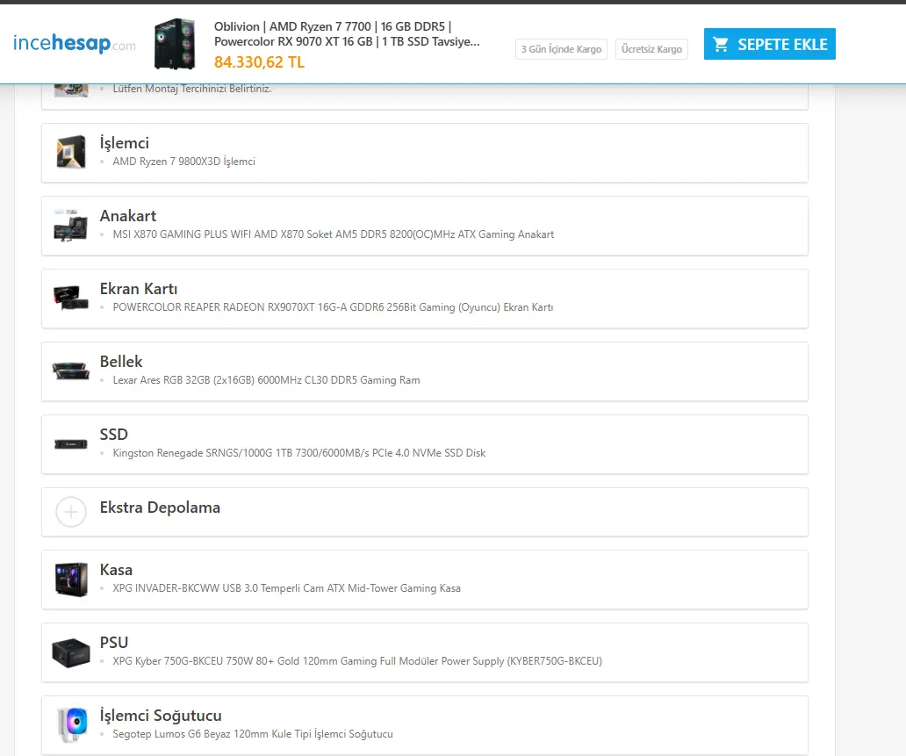The image size is (906, 756).
Task: Click the incehesap.com logo
Action: click(75, 43)
